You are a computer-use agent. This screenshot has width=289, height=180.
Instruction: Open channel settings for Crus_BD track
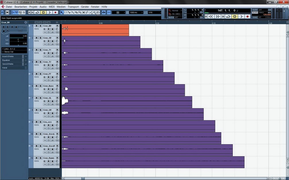point(57,29)
